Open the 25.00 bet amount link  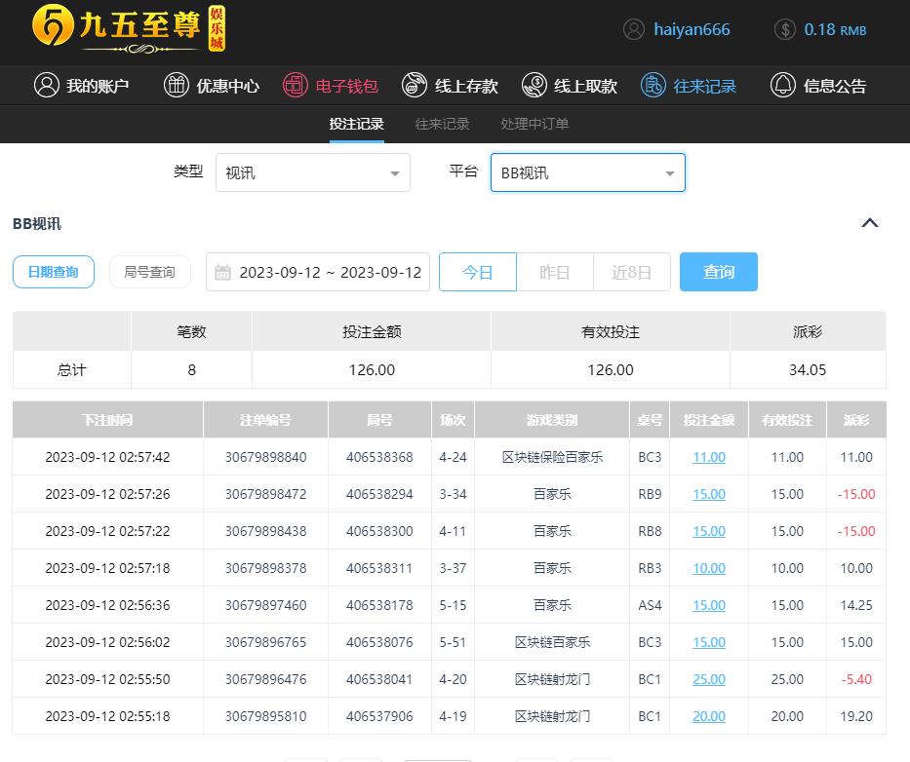709,679
